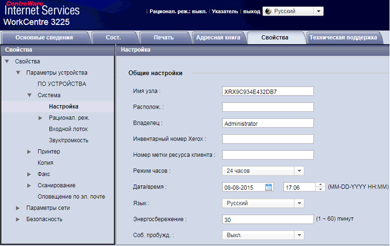
Task: Click the Имя узла input field
Action: tap(267, 91)
